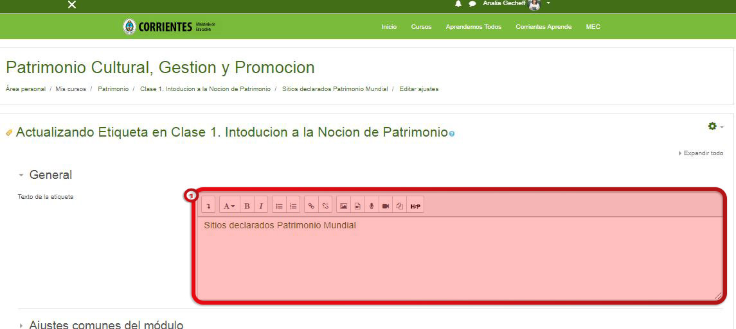Click the editor resize handle corner
This screenshot has height=329, width=736.
718,295
